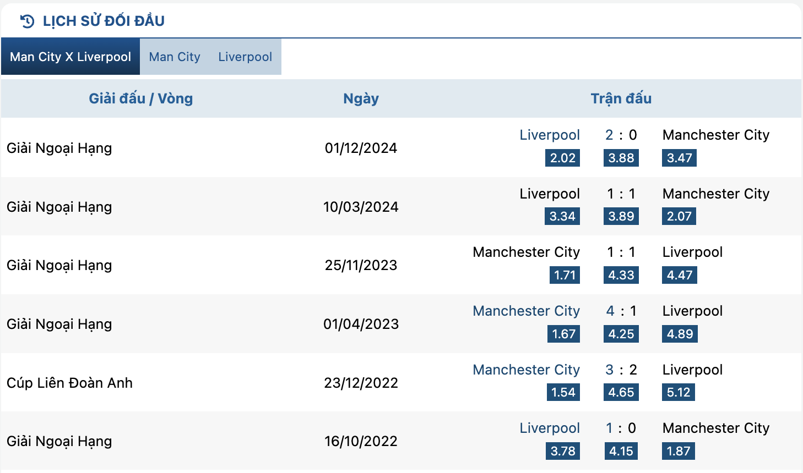Click the Cúp Liên Đoàn Anh row label
The height and width of the screenshot is (473, 803).
coord(69,383)
